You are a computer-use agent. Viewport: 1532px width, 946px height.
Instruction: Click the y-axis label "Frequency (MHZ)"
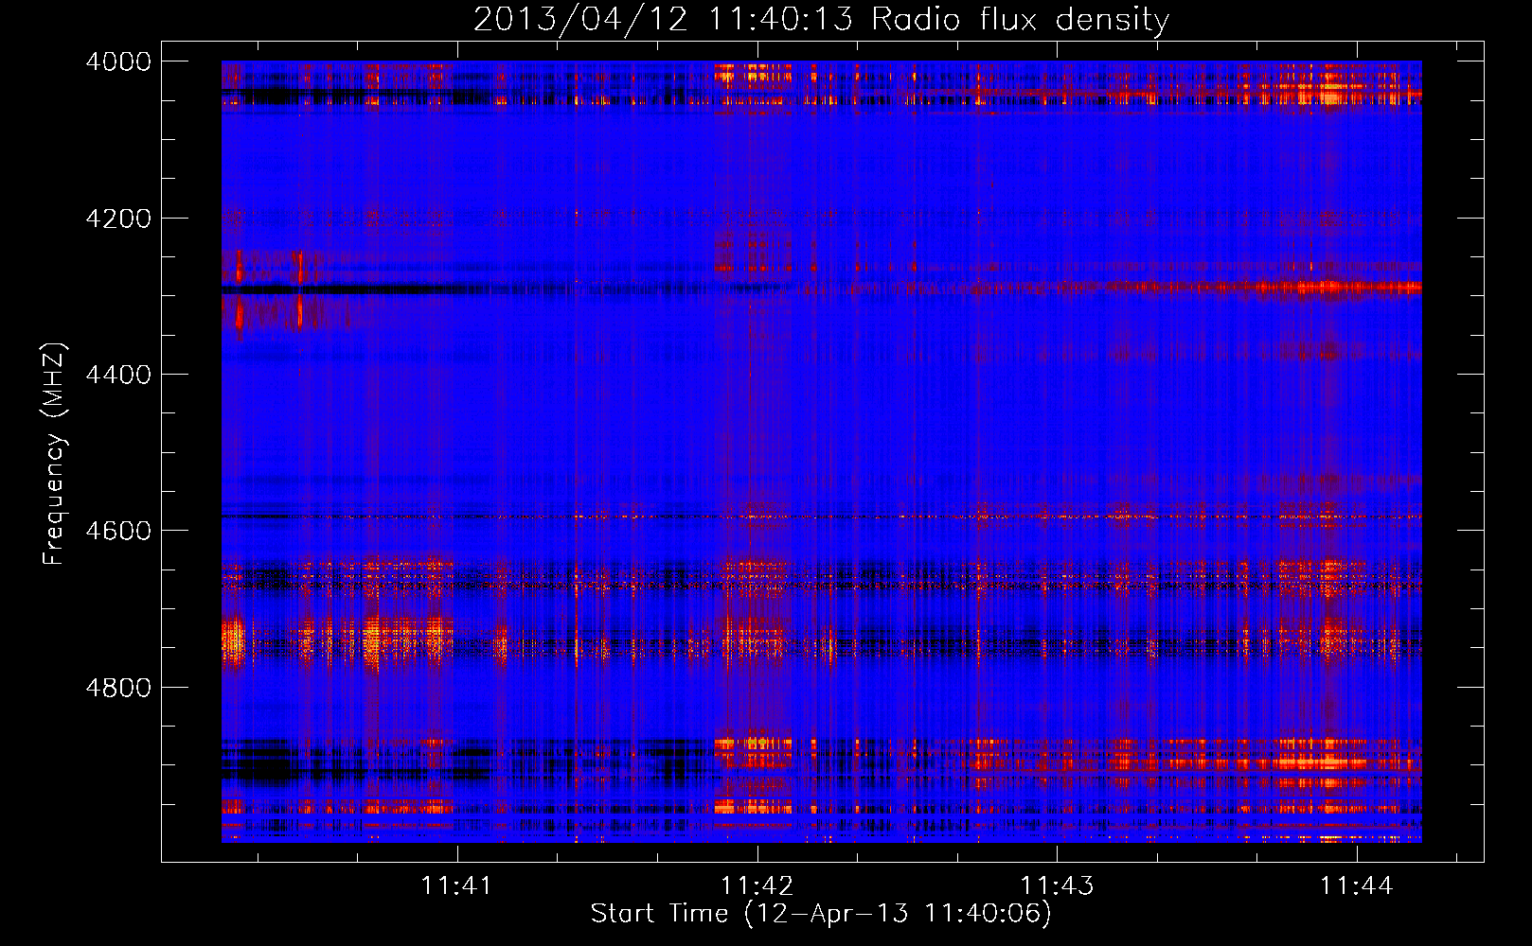tap(55, 454)
